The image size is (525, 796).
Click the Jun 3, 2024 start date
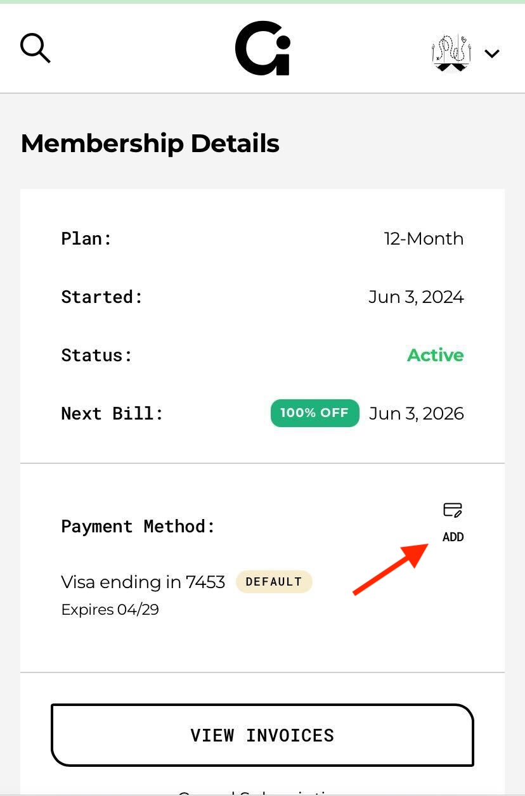point(416,297)
